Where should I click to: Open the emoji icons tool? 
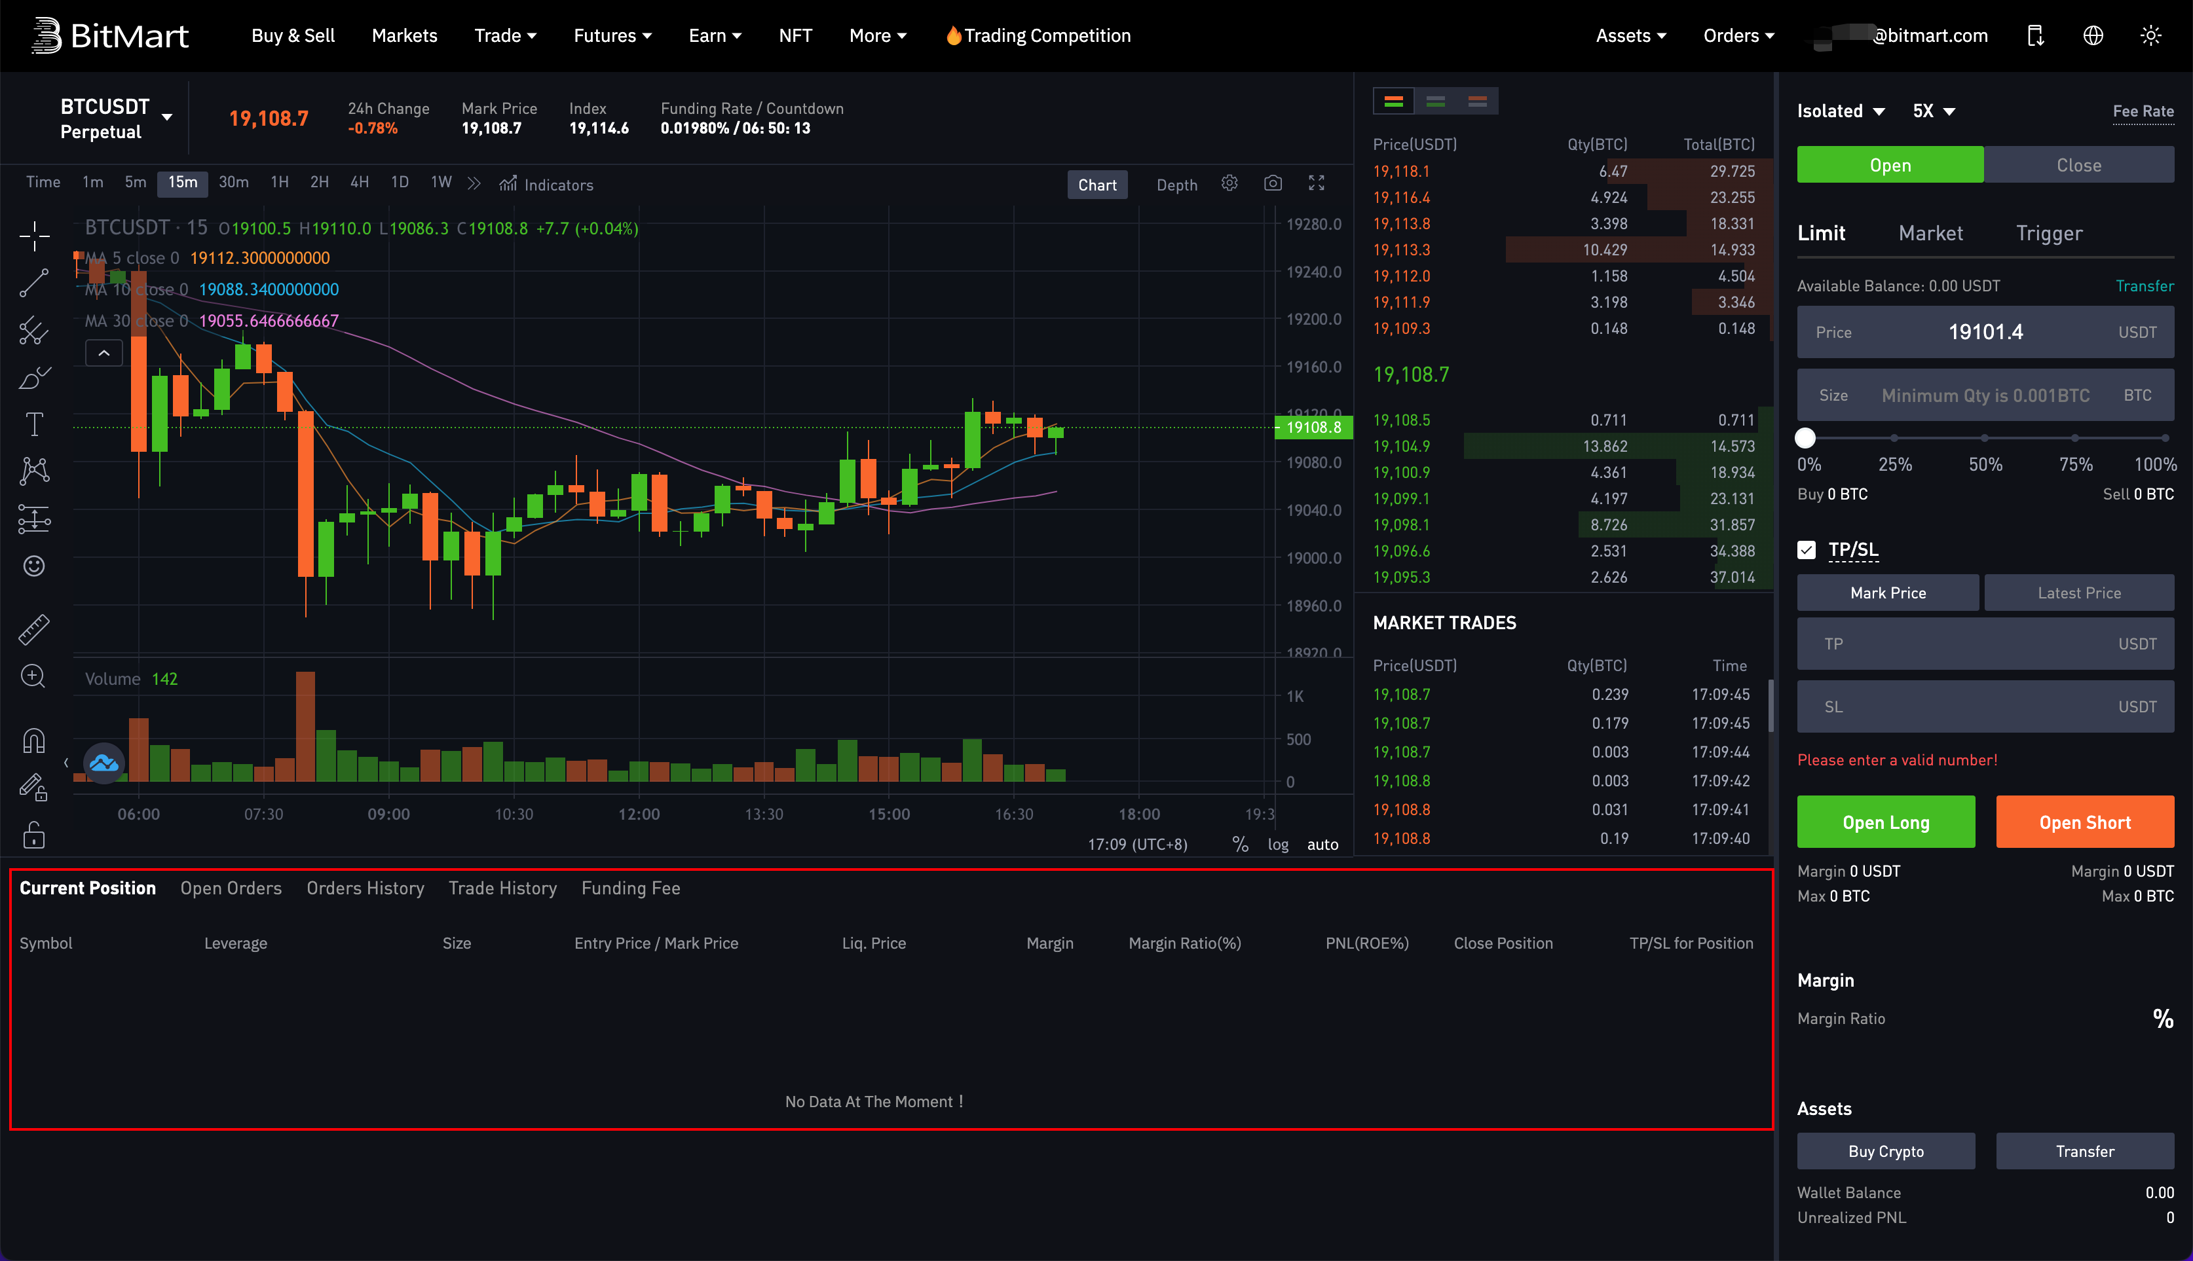coord(34,566)
